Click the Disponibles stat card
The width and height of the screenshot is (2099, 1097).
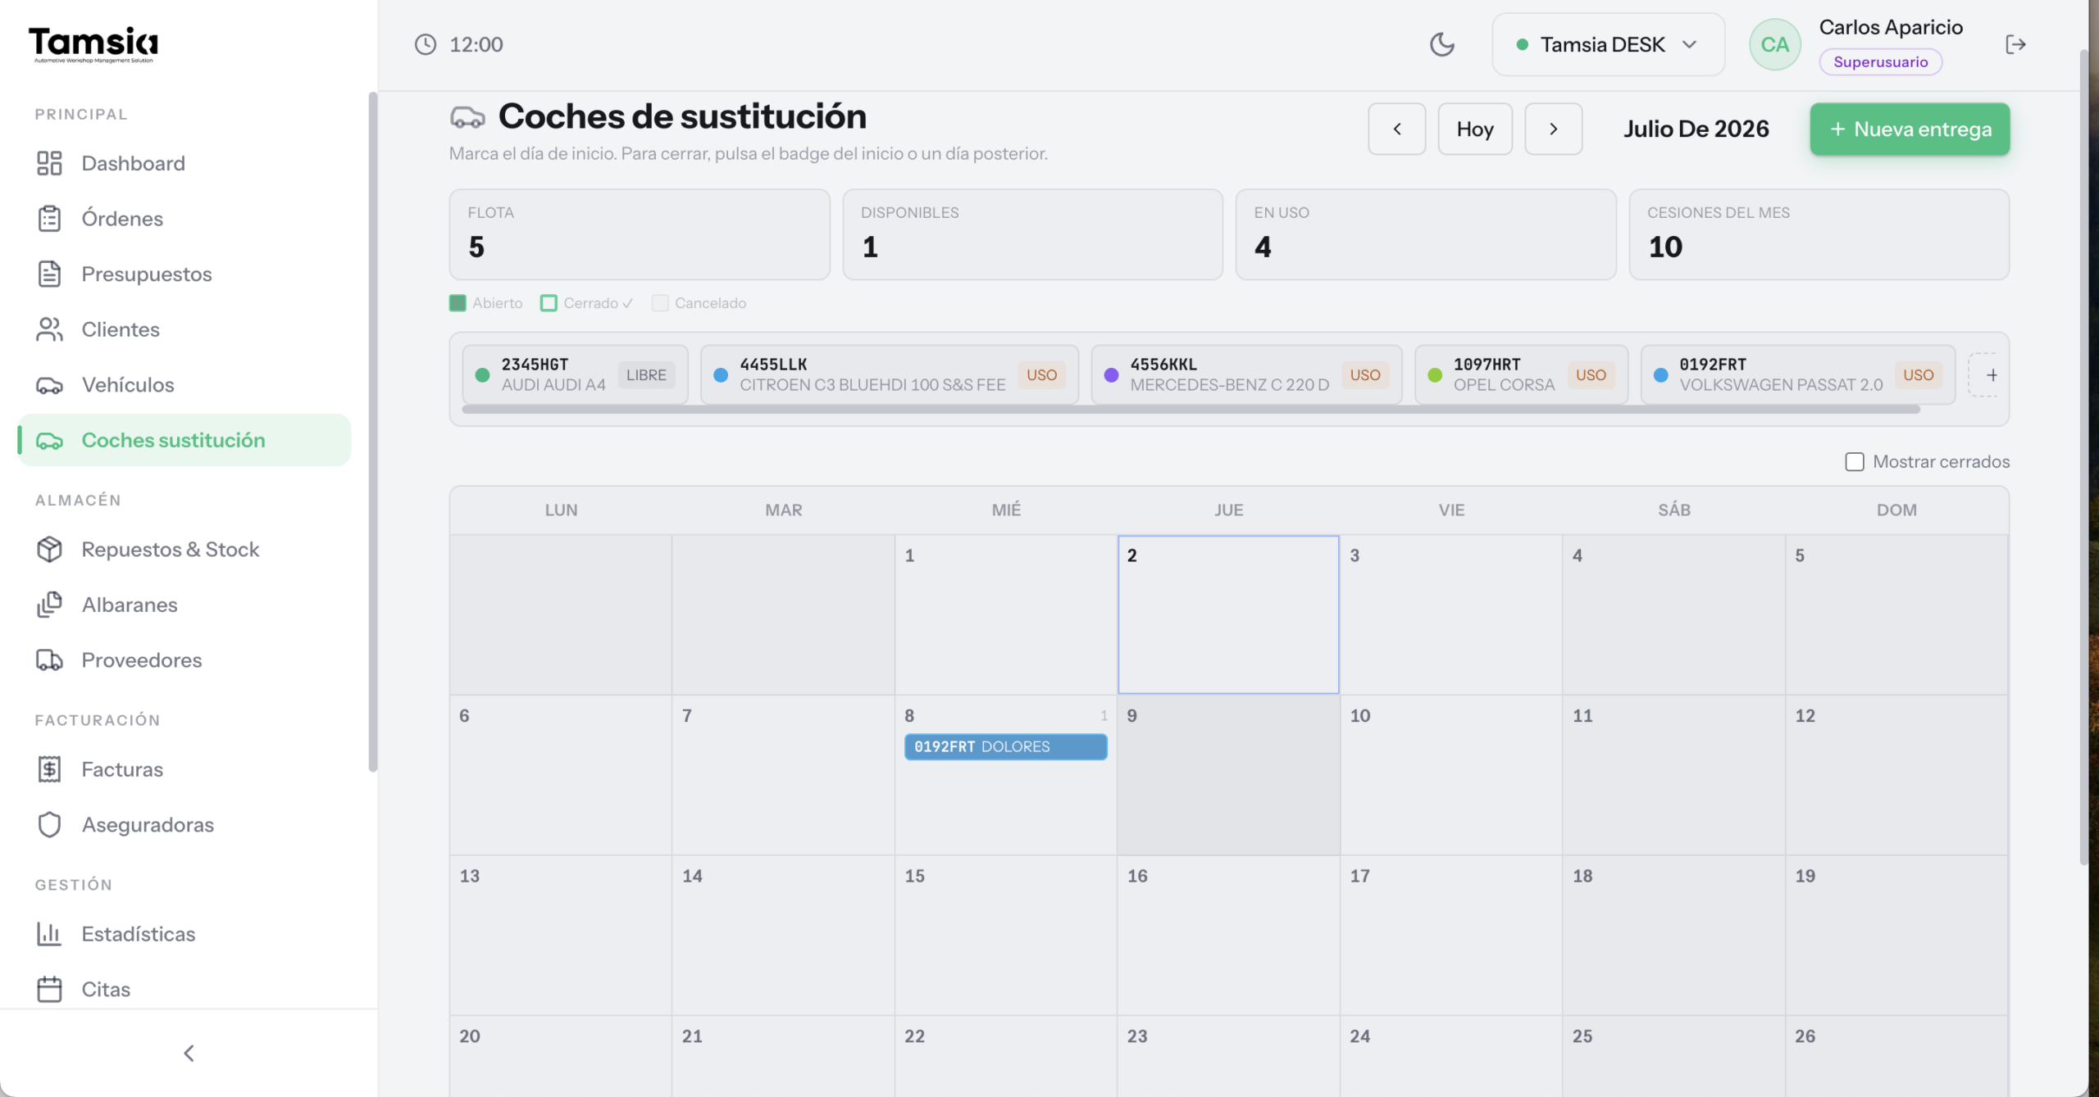click(1032, 234)
